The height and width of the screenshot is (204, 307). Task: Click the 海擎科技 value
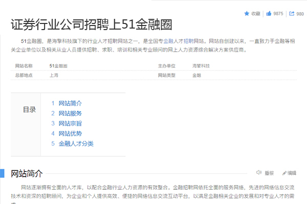pyautogui.click(x=201, y=66)
